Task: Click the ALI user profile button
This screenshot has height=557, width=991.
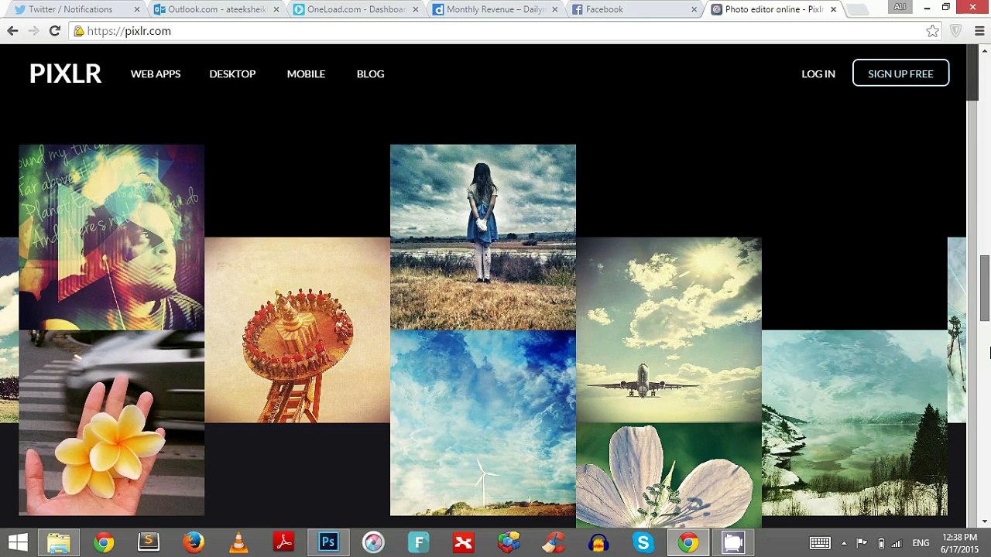Action: [x=900, y=7]
